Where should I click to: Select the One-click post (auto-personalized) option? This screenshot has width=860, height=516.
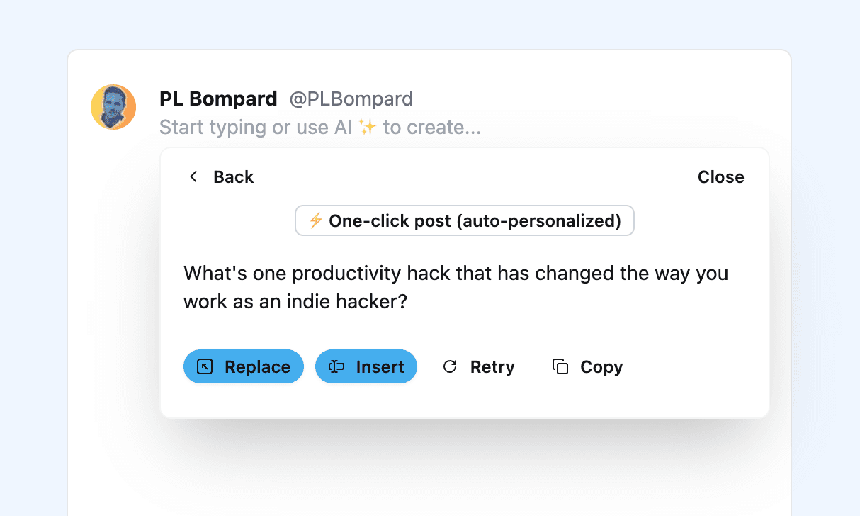pyautogui.click(x=465, y=220)
